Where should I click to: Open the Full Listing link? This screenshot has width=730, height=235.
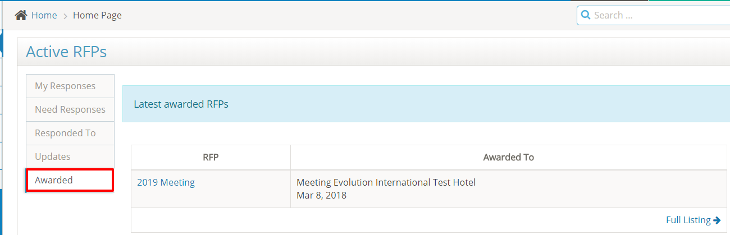tap(688, 220)
